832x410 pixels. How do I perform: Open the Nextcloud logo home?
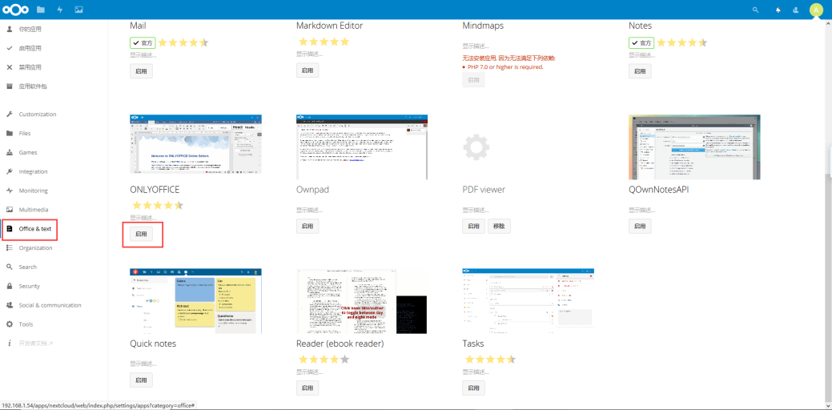15,10
